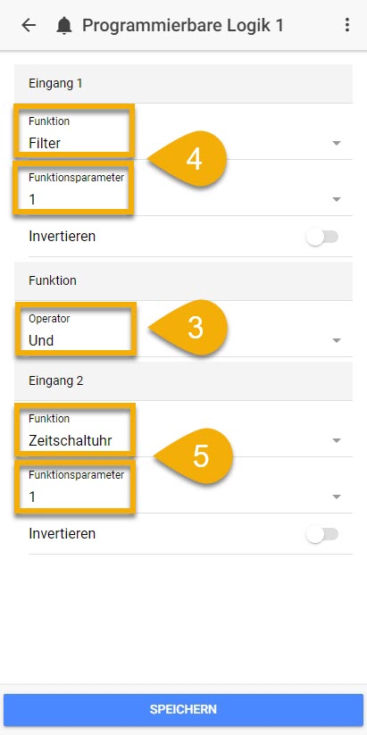Open the three-dot overflow menu
The image size is (367, 735).
[346, 25]
